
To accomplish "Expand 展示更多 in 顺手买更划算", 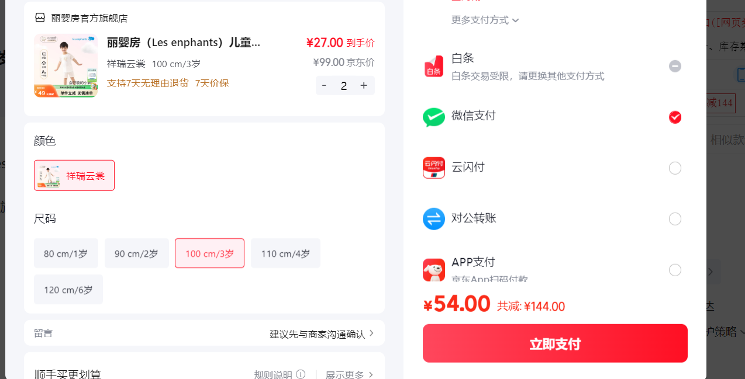I will pos(350,374).
